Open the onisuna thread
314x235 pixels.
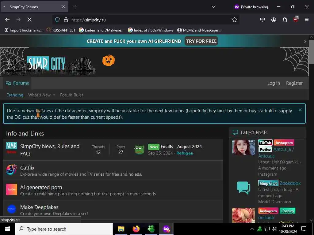[x=266, y=218]
